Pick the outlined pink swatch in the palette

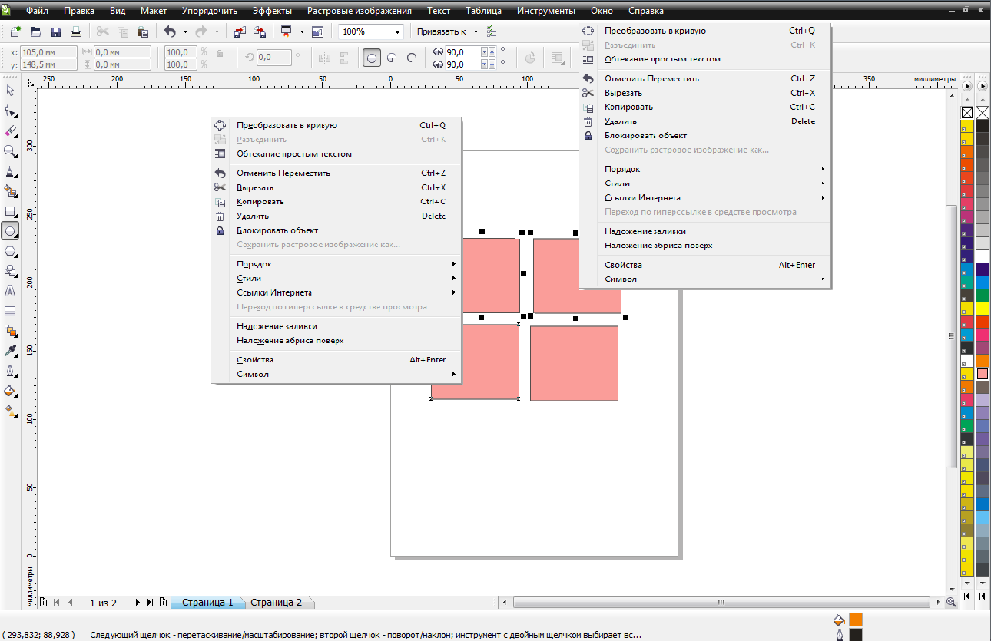pyautogui.click(x=982, y=374)
